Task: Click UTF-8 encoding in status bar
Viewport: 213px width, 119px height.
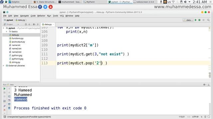Action: (195, 117)
